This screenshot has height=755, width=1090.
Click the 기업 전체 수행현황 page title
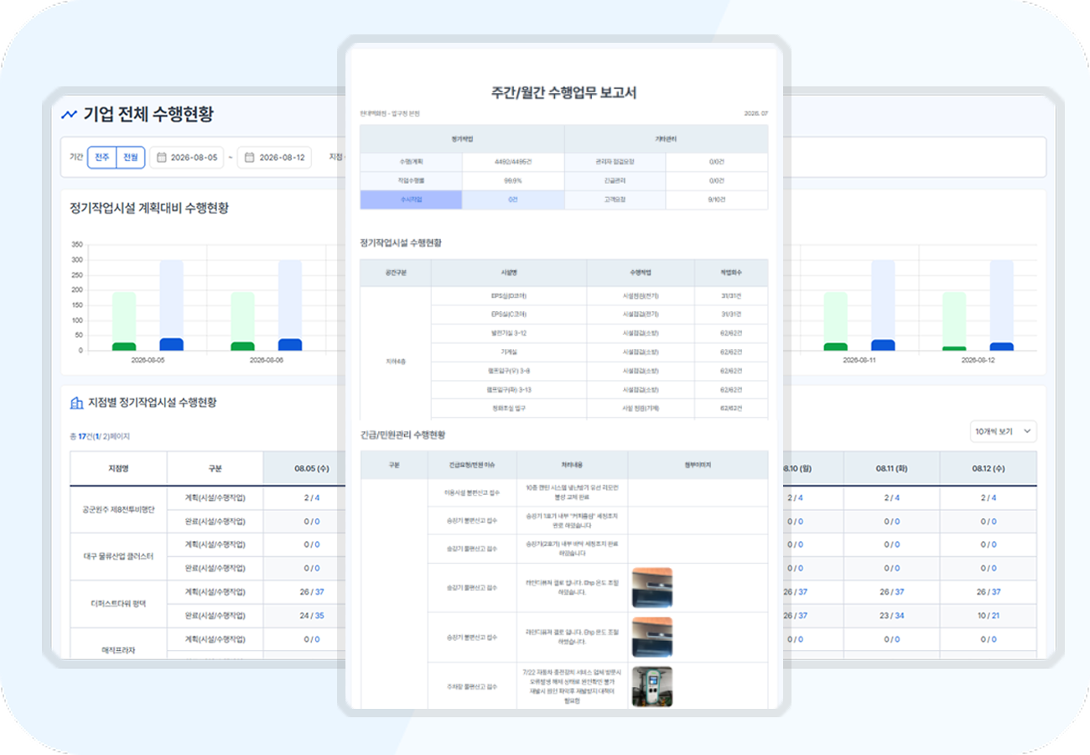pyautogui.click(x=148, y=115)
